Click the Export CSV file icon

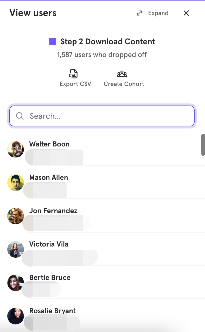tap(73, 74)
